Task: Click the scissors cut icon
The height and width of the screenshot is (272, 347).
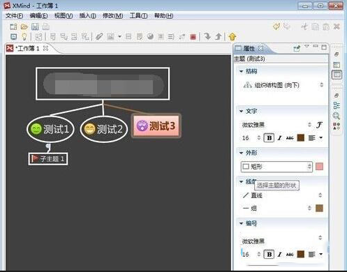Action: click(x=304, y=27)
